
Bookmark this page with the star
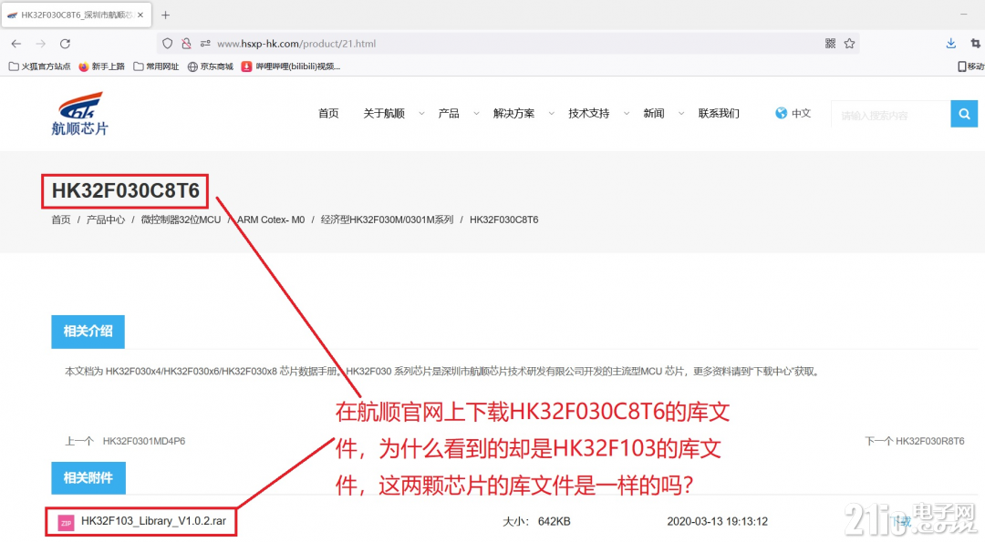pyautogui.click(x=850, y=44)
